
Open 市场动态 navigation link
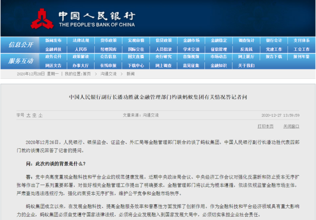(219, 56)
